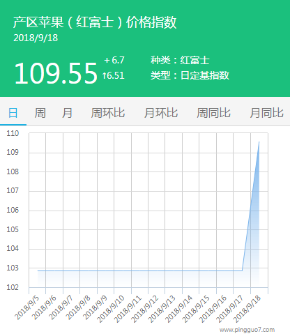This screenshot has width=290, height=336.
Task: Click the peak point of the chart line
Action: click(x=259, y=142)
